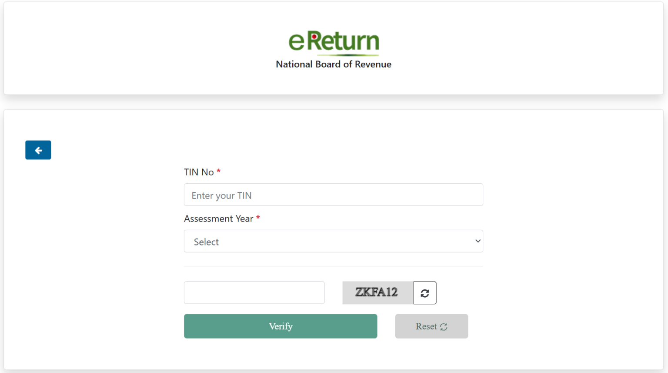Click the chevron on the Select dropdown
The width and height of the screenshot is (668, 373).
(x=478, y=241)
